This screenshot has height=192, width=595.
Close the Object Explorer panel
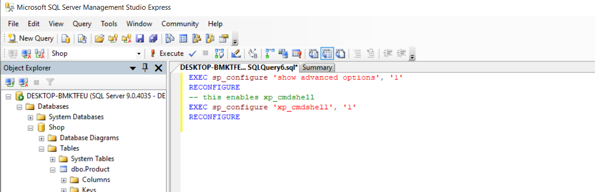pos(158,68)
